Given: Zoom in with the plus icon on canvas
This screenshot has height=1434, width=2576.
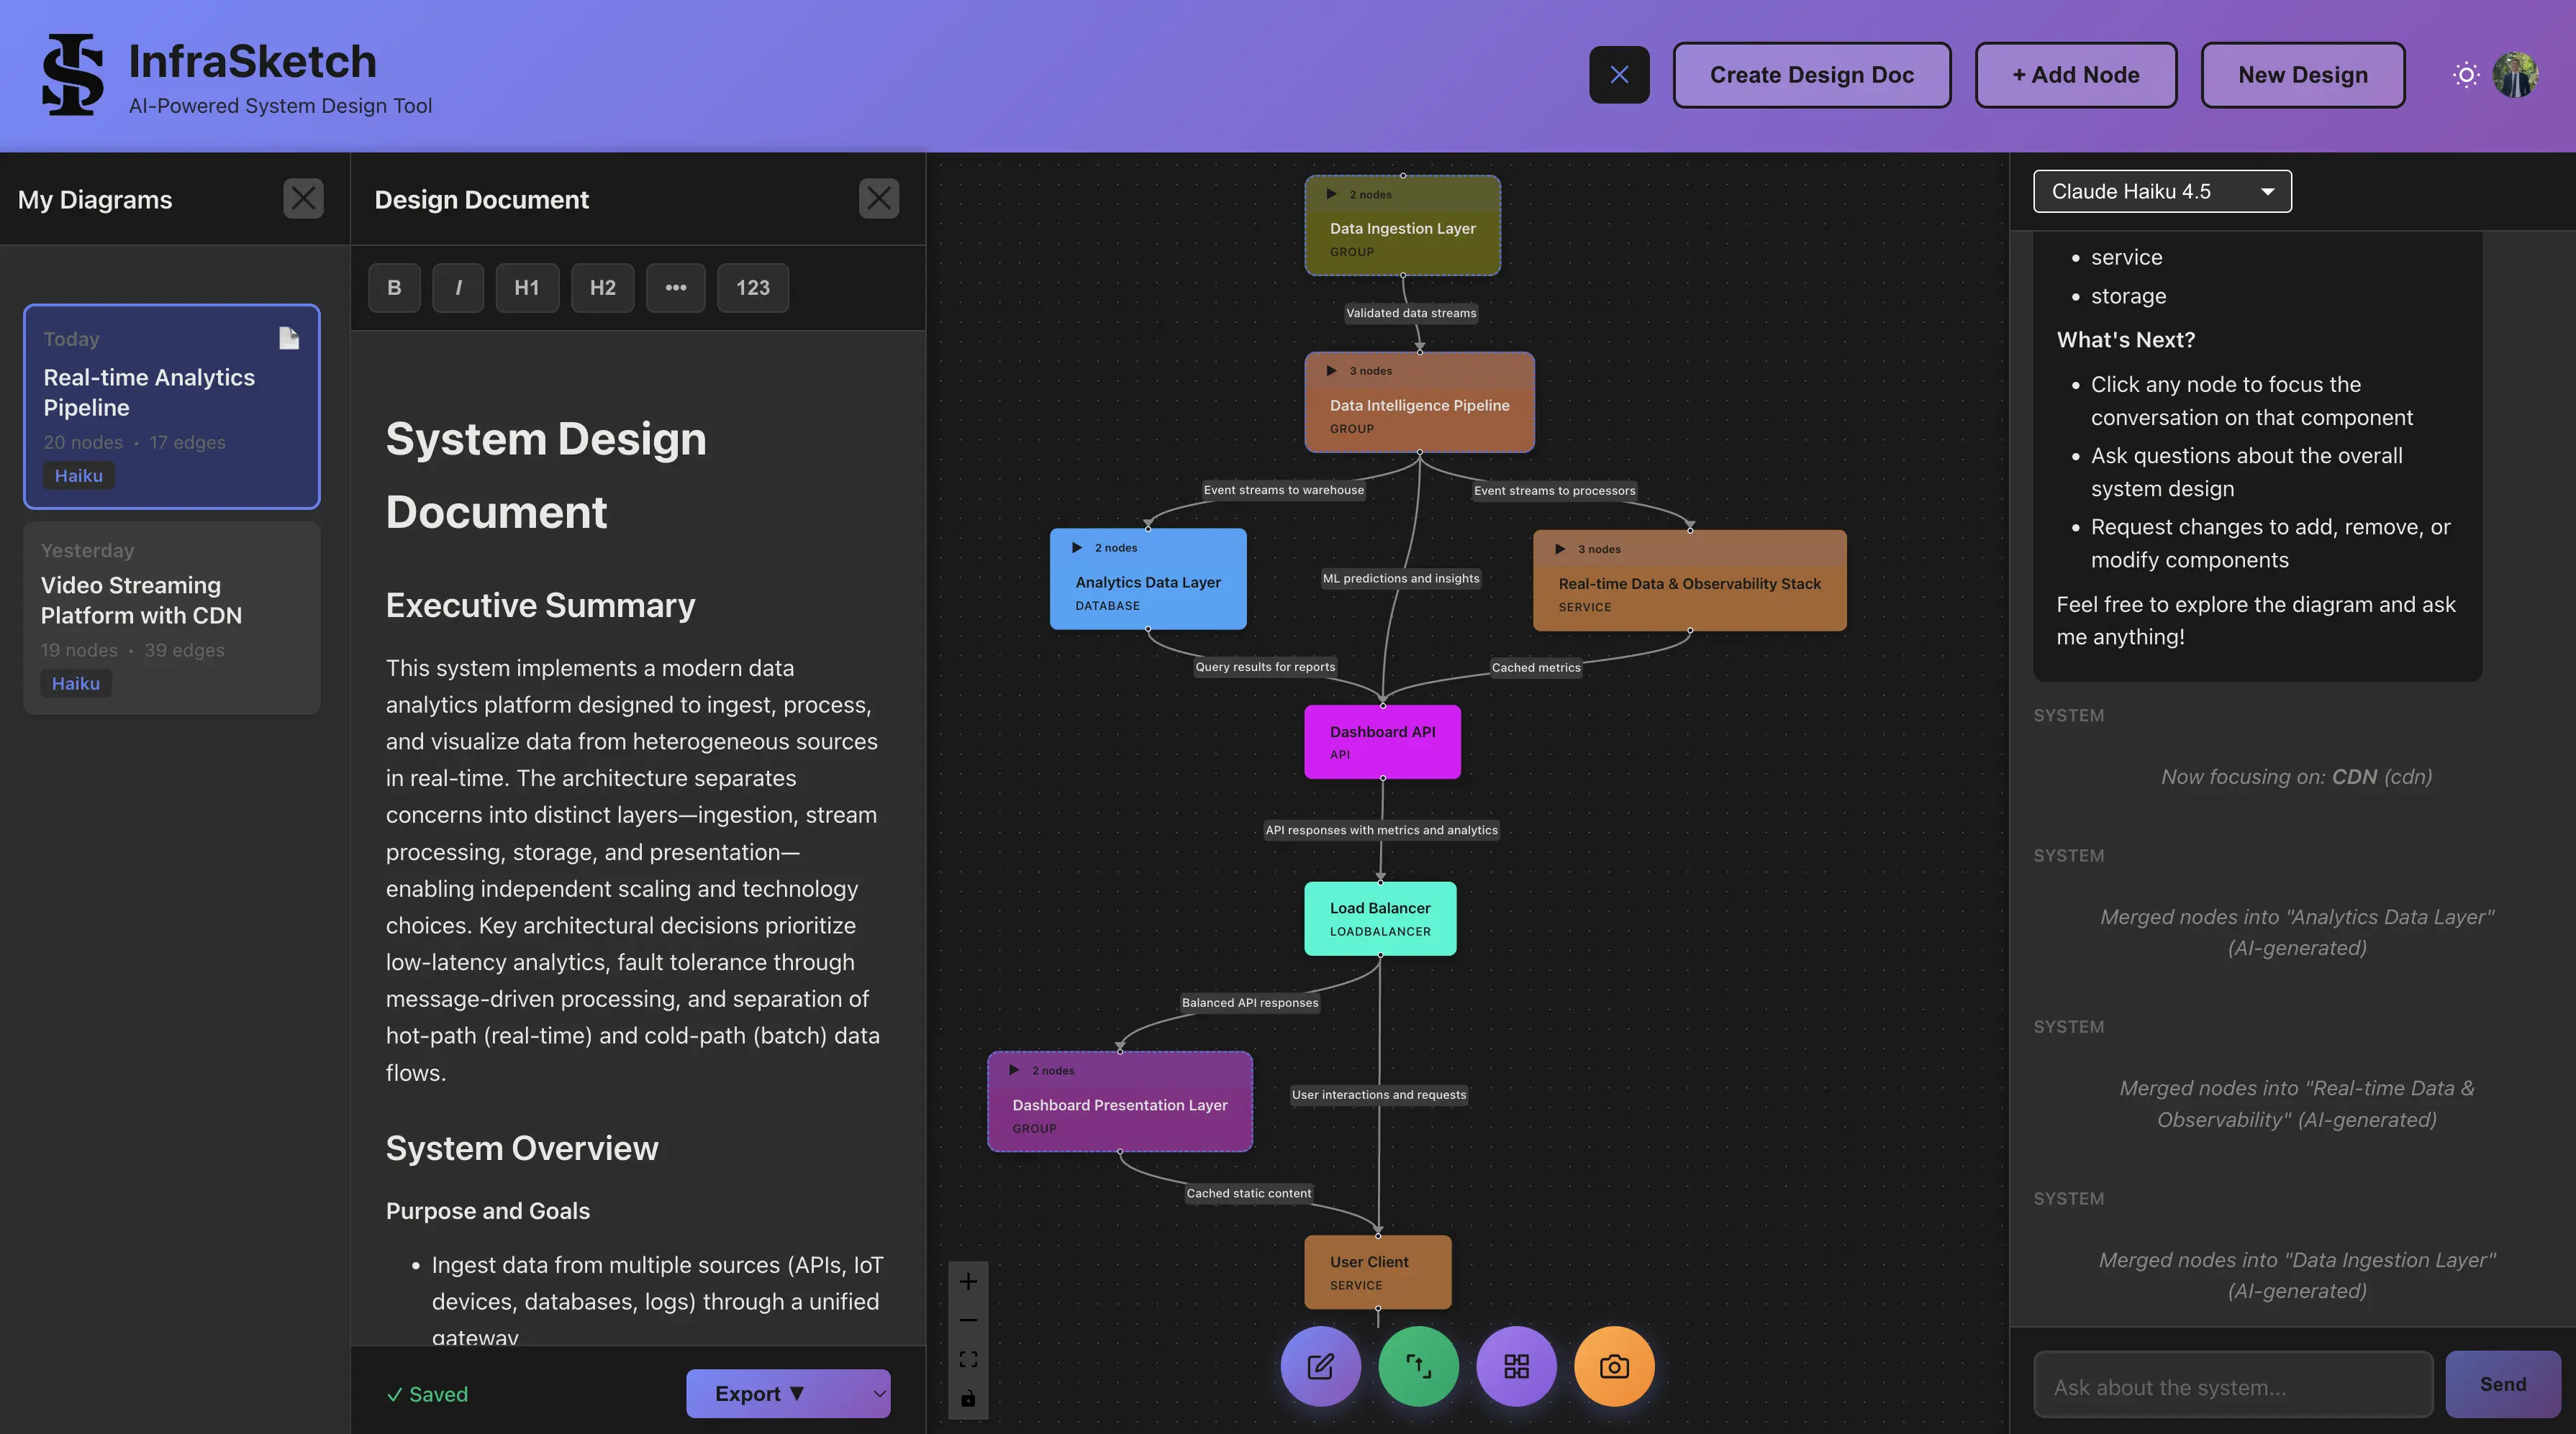Looking at the screenshot, I should (x=967, y=1282).
